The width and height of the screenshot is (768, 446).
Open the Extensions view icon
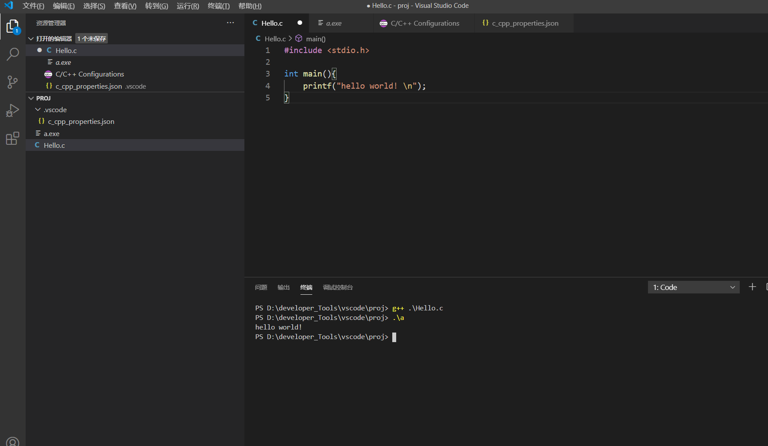click(x=13, y=138)
